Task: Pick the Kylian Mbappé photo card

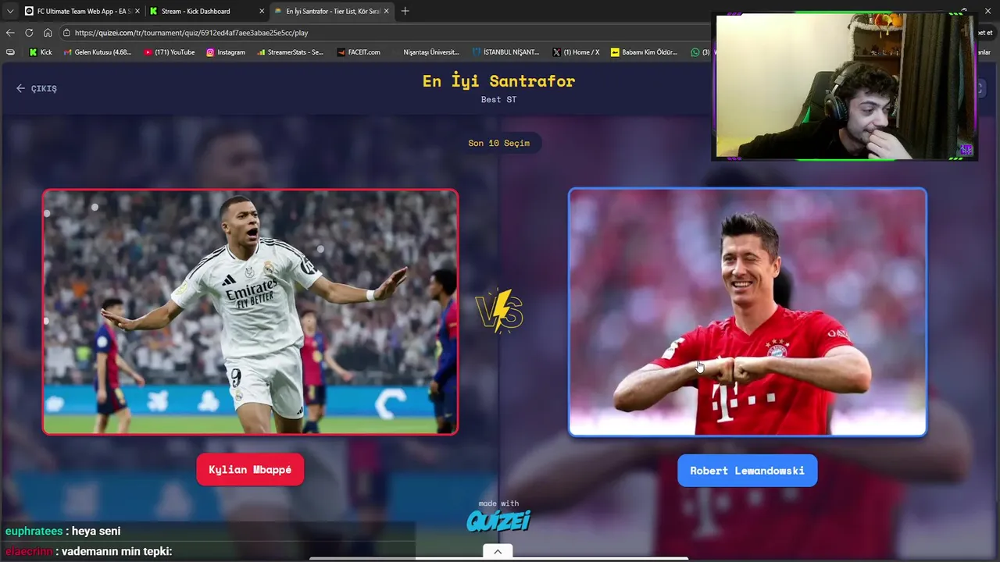Action: (x=250, y=311)
